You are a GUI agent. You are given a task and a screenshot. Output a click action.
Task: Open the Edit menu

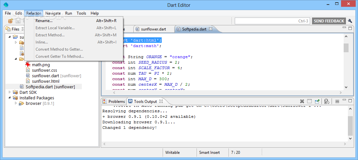[x=19, y=13]
